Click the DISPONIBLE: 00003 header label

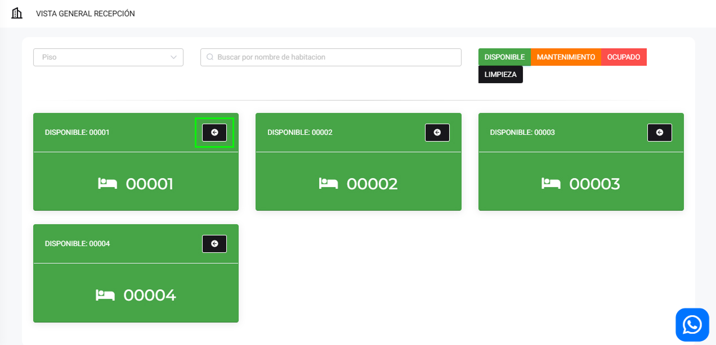click(522, 133)
